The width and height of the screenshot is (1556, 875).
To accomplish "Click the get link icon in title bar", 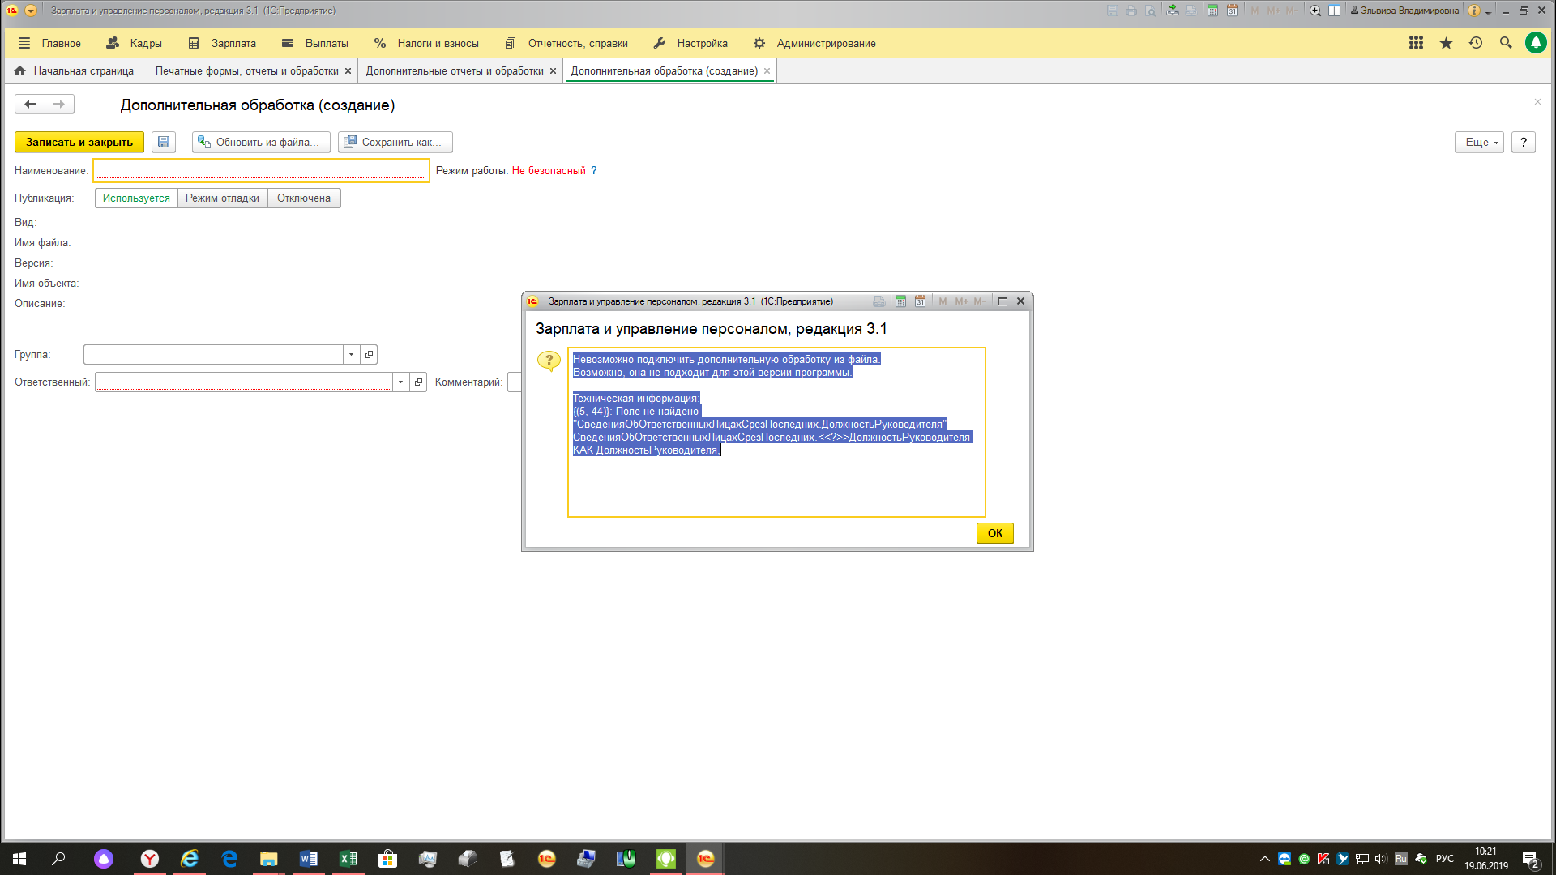I will [1173, 11].
